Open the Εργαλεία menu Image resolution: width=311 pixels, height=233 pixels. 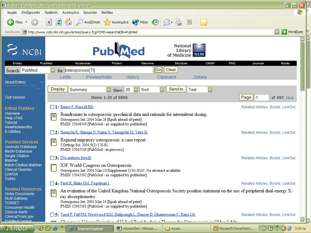pos(90,12)
